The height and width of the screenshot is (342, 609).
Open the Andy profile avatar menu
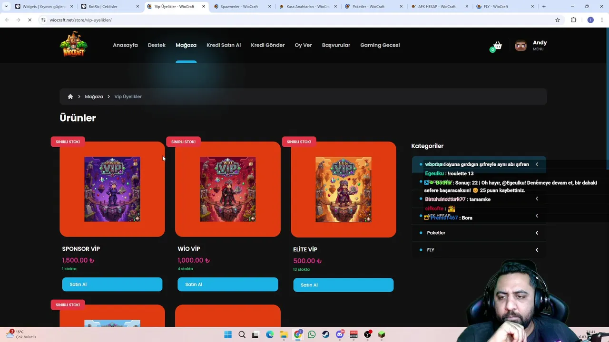point(521,46)
